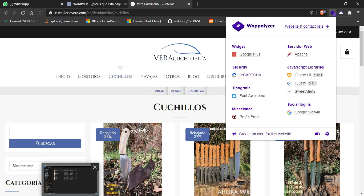This screenshot has height=196, width=364.
Task: Bookmark this page with the bookmark icon
Action: pyautogui.click(x=40, y=13)
